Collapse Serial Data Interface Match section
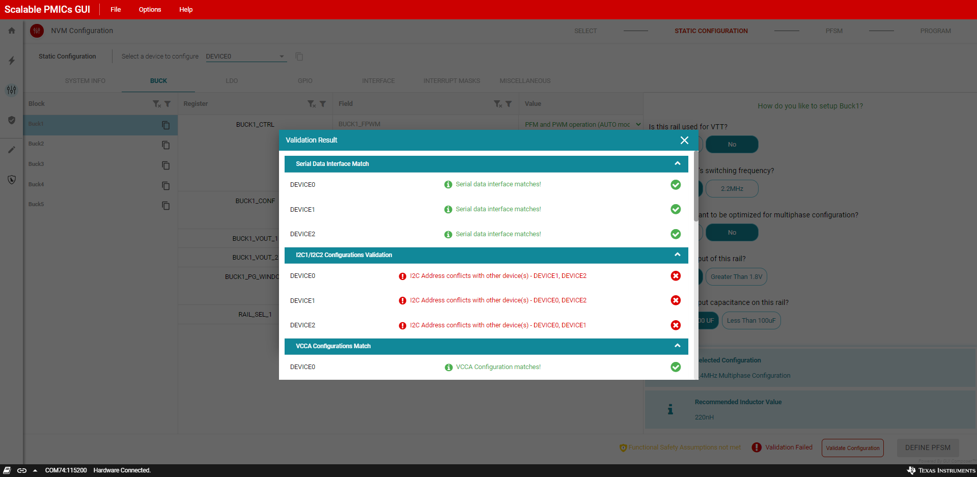Screen dimensions: 977x477 [x=677, y=164]
